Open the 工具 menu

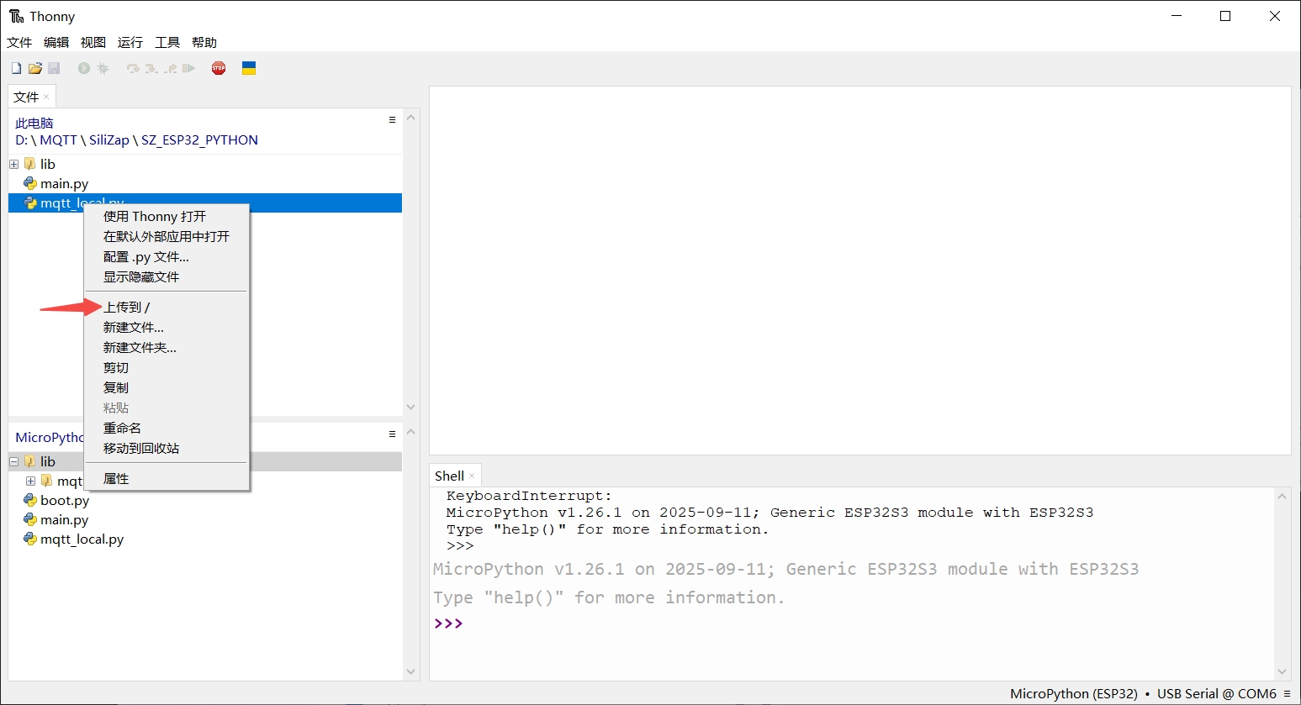[167, 42]
